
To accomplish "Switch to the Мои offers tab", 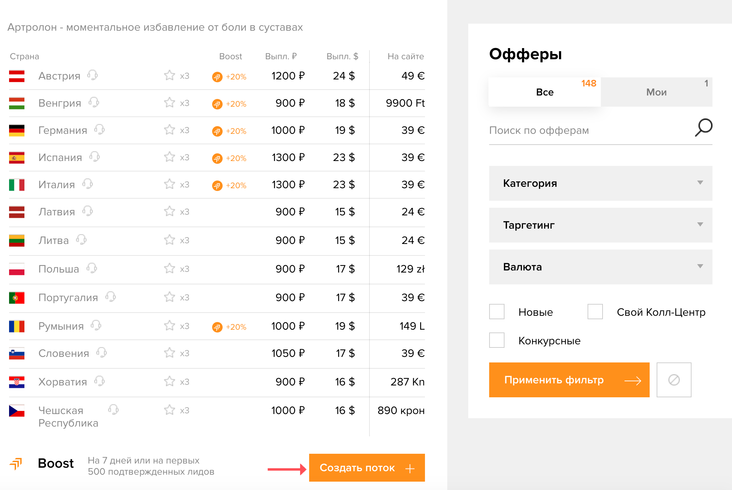I will click(x=656, y=92).
